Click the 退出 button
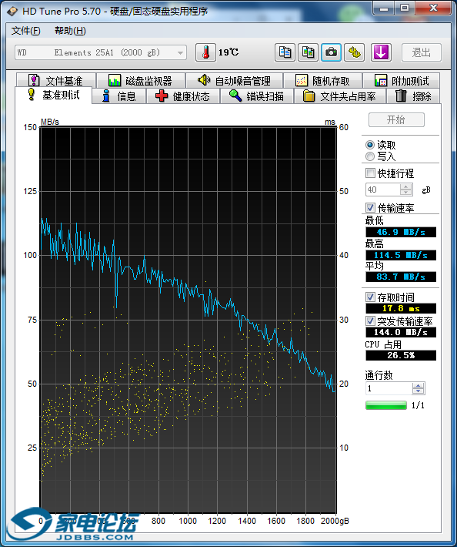 (x=422, y=52)
